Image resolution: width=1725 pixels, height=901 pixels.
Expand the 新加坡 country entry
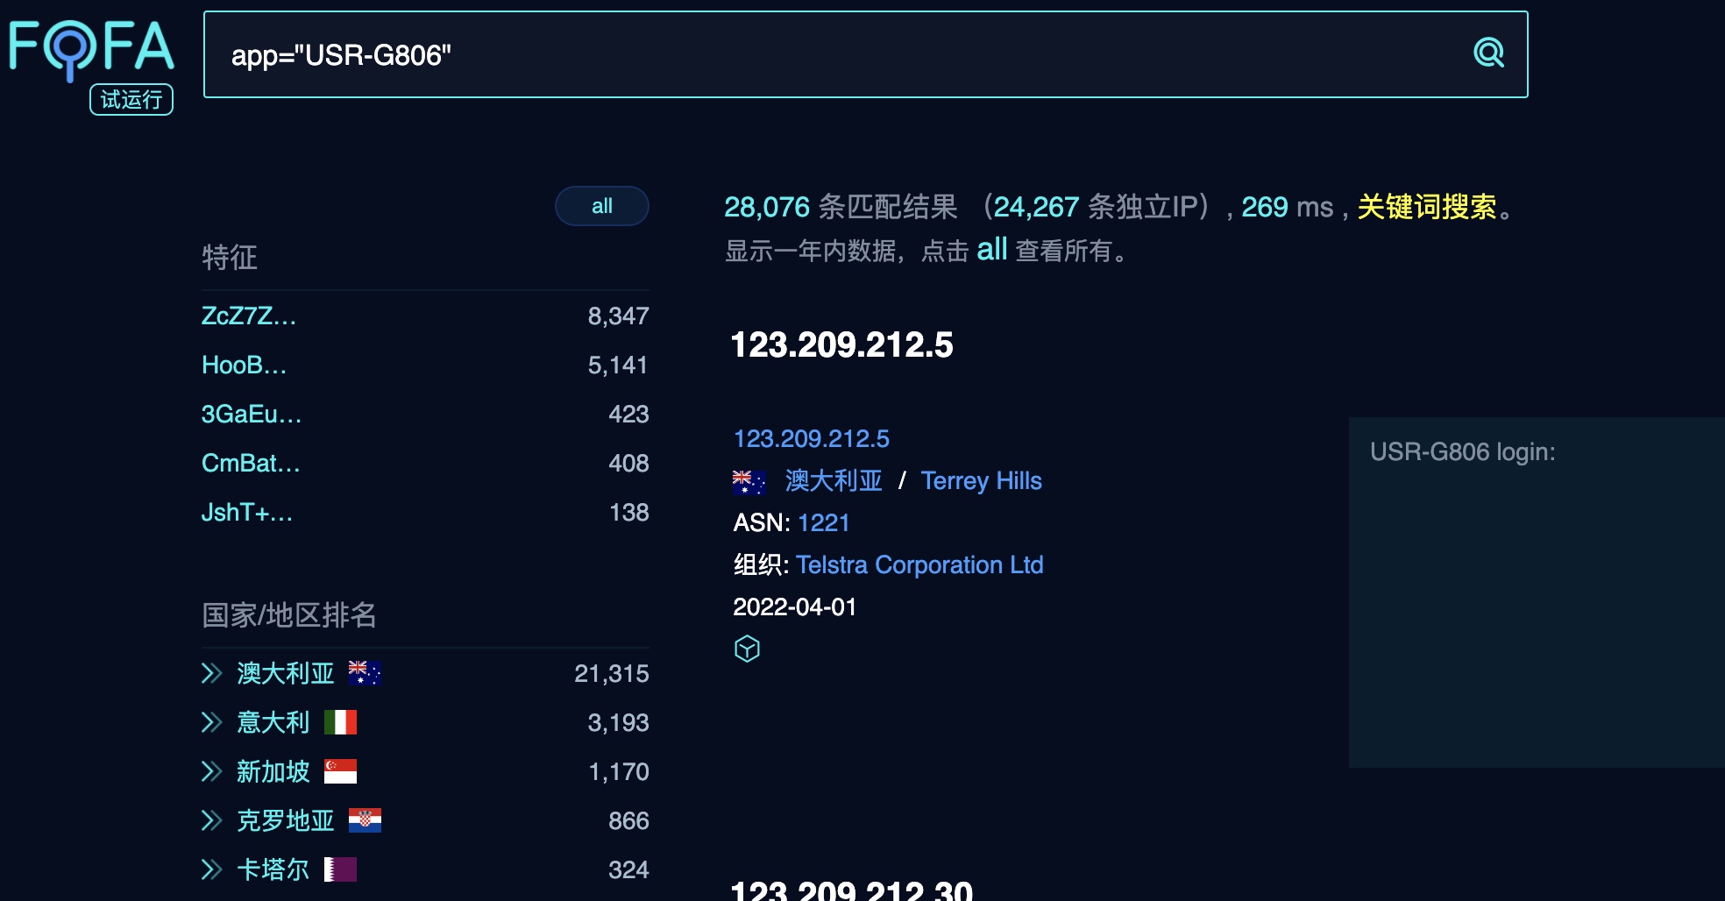(211, 771)
